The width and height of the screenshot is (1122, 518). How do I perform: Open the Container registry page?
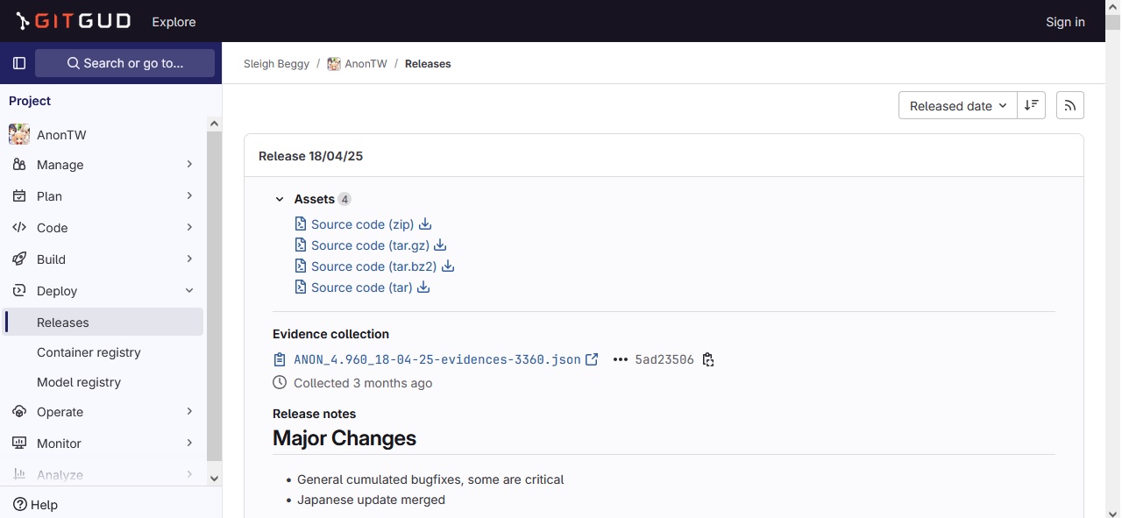pyautogui.click(x=89, y=352)
